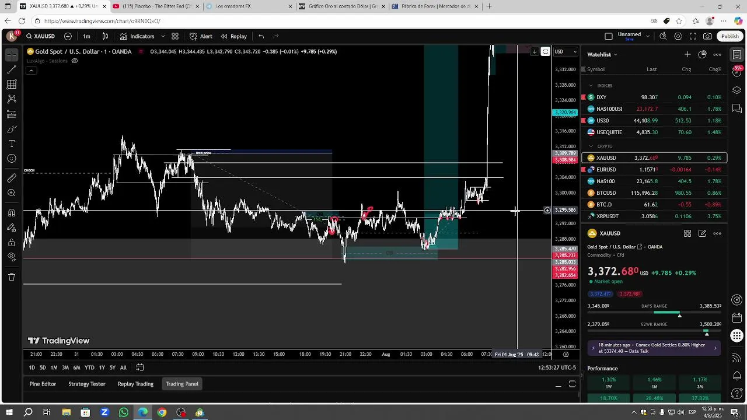Publish the chart idea
Viewport: 747px width, 420px height.
click(729, 36)
